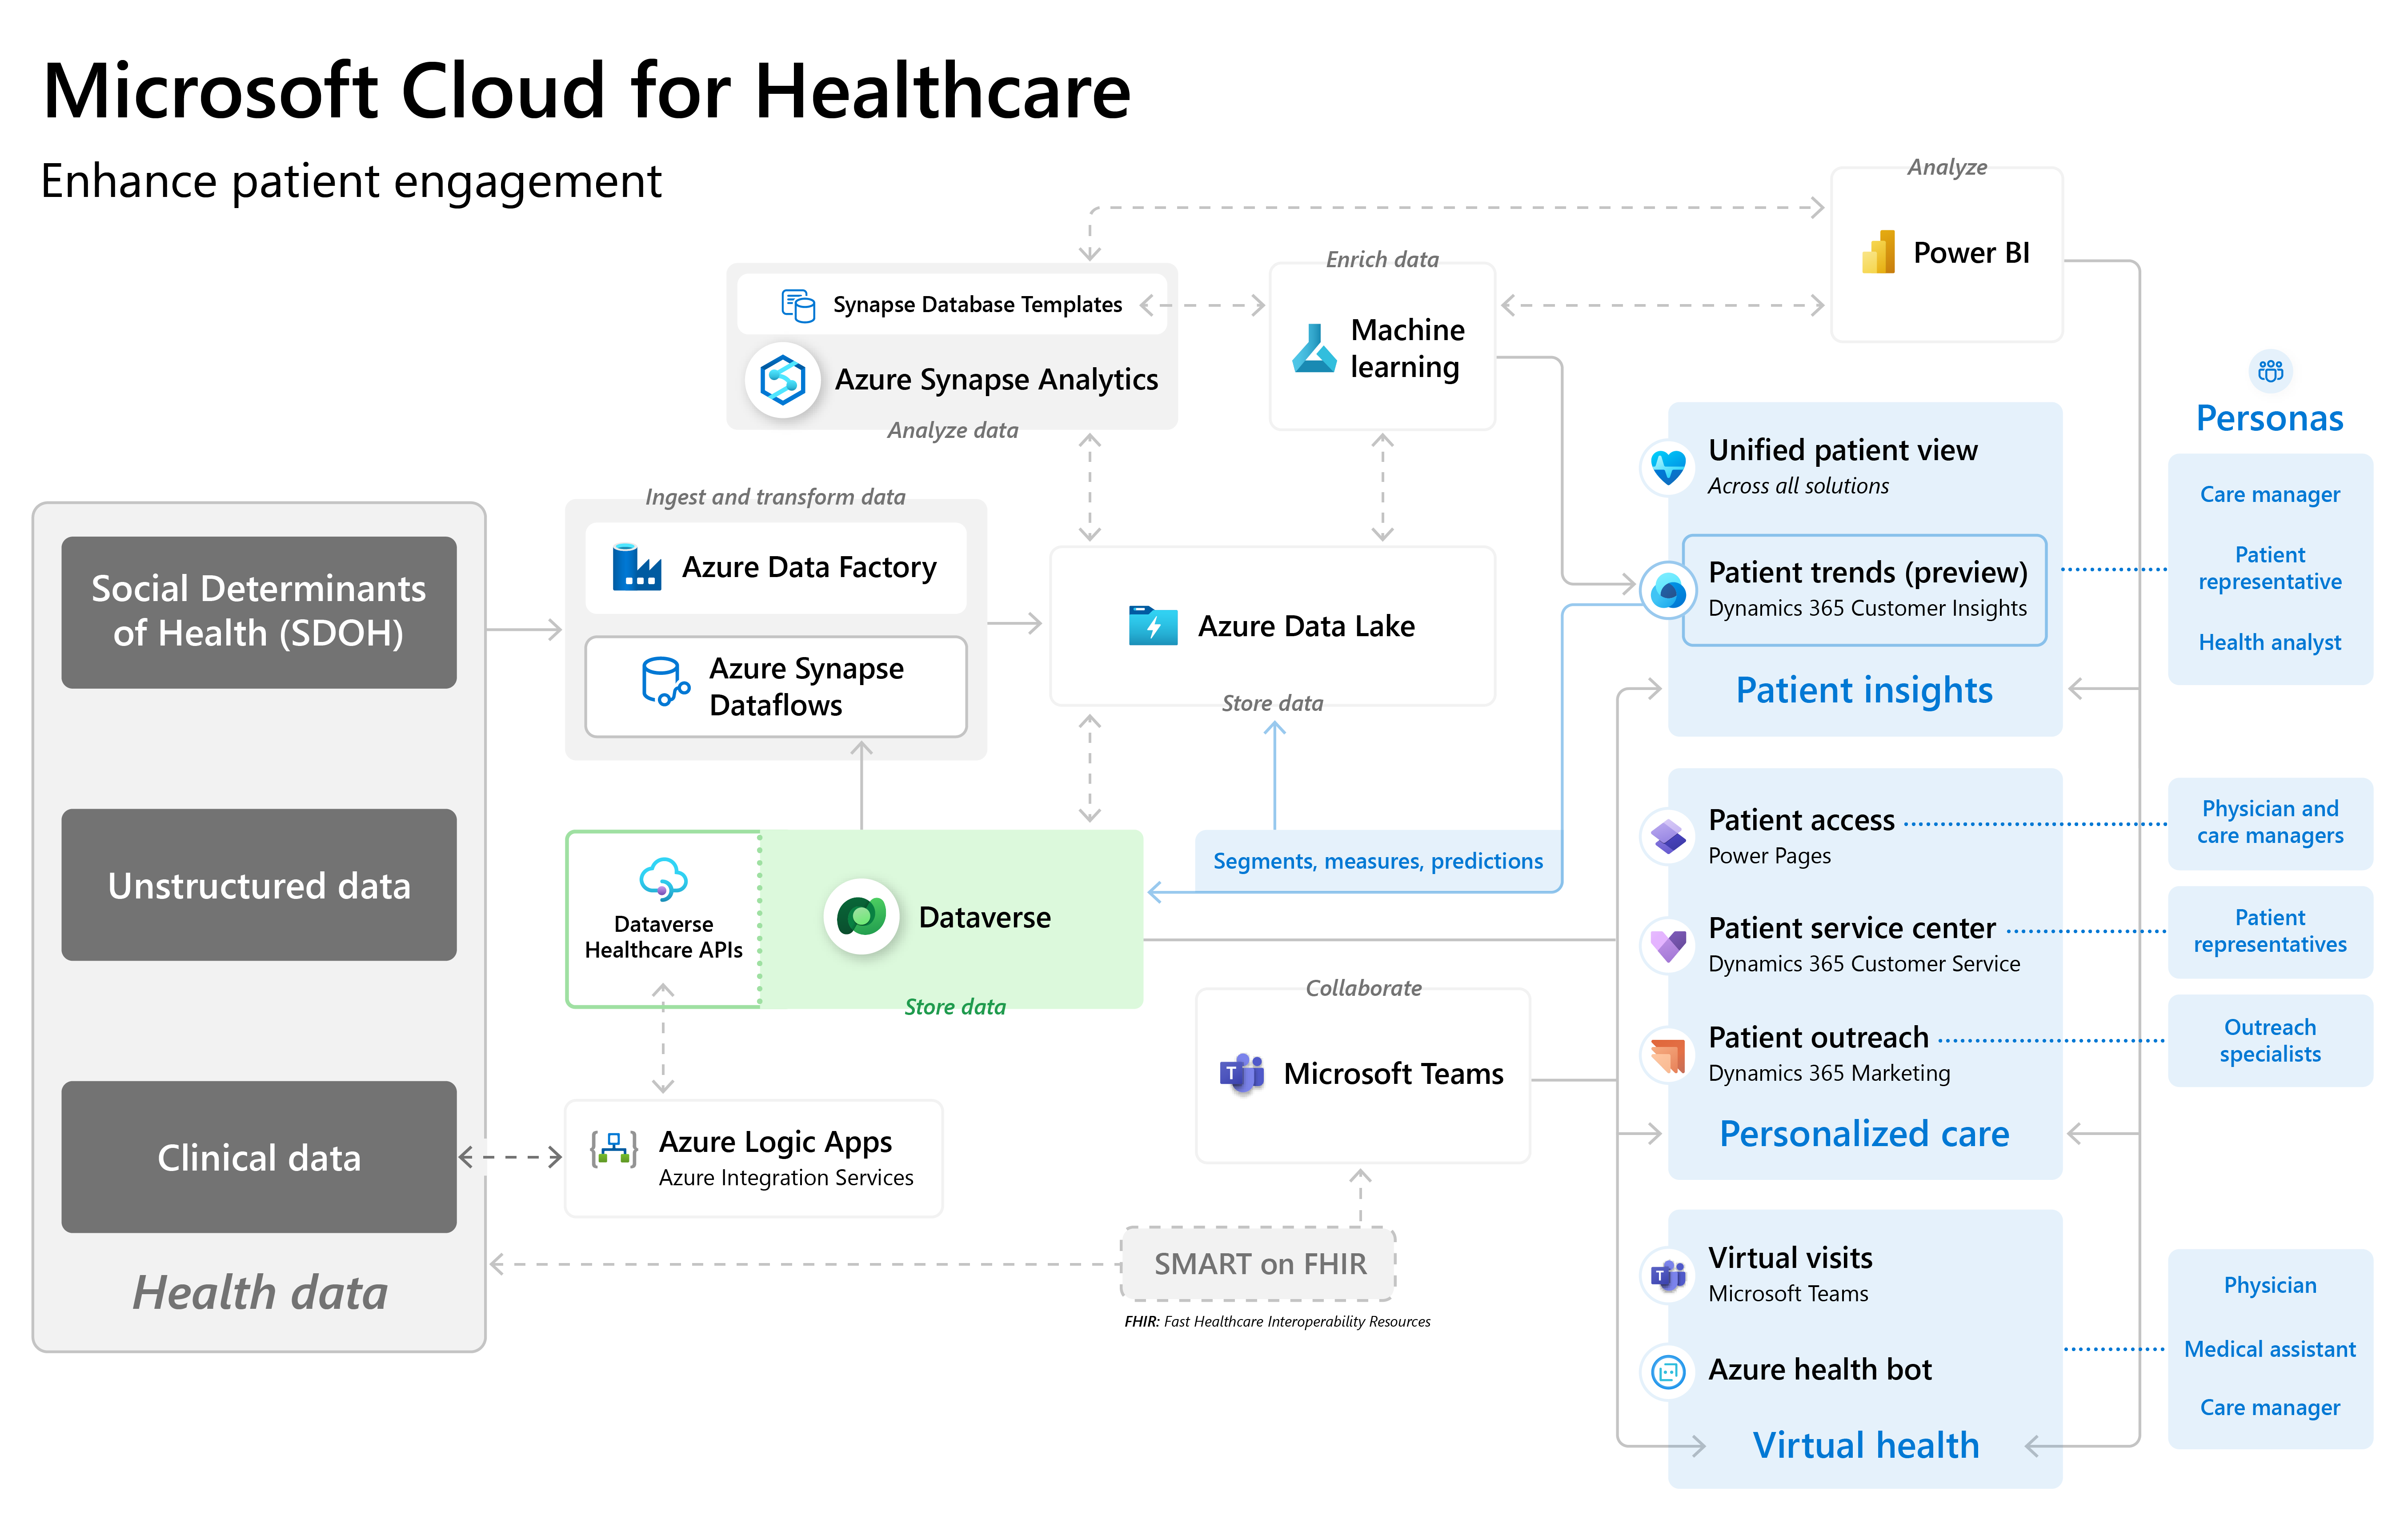Click the Azure Integration Services subtitle

[x=786, y=1178]
